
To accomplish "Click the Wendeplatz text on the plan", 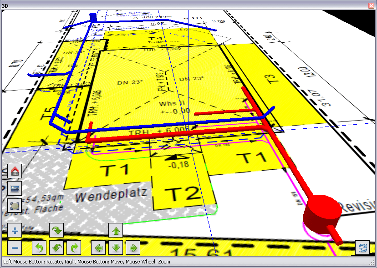I will (x=111, y=195).
